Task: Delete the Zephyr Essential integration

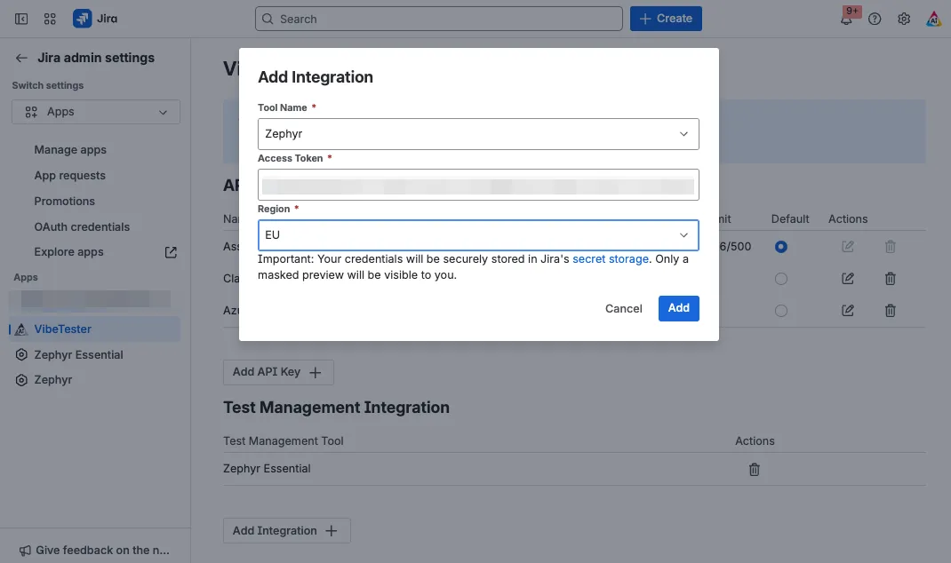Action: click(755, 470)
